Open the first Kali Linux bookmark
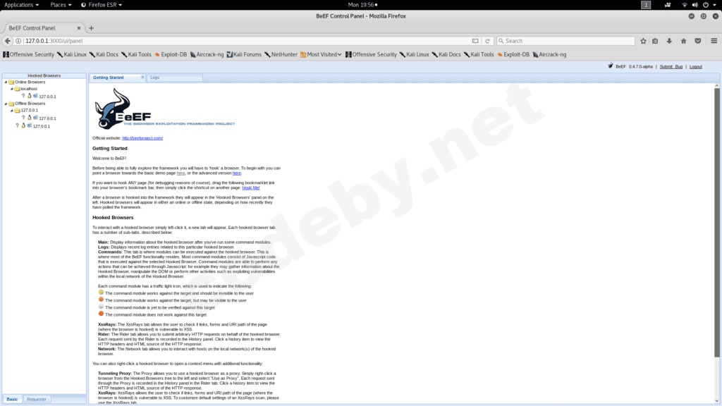Viewport: 722px width, 406px height. point(72,54)
